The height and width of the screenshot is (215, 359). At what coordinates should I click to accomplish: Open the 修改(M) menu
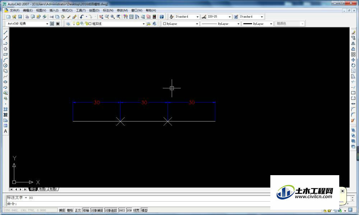point(122,10)
